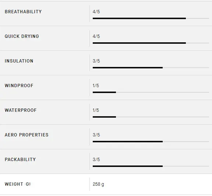The image size is (212, 196).
Task: Click the Packability 3/5 score text
Action: [96, 160]
